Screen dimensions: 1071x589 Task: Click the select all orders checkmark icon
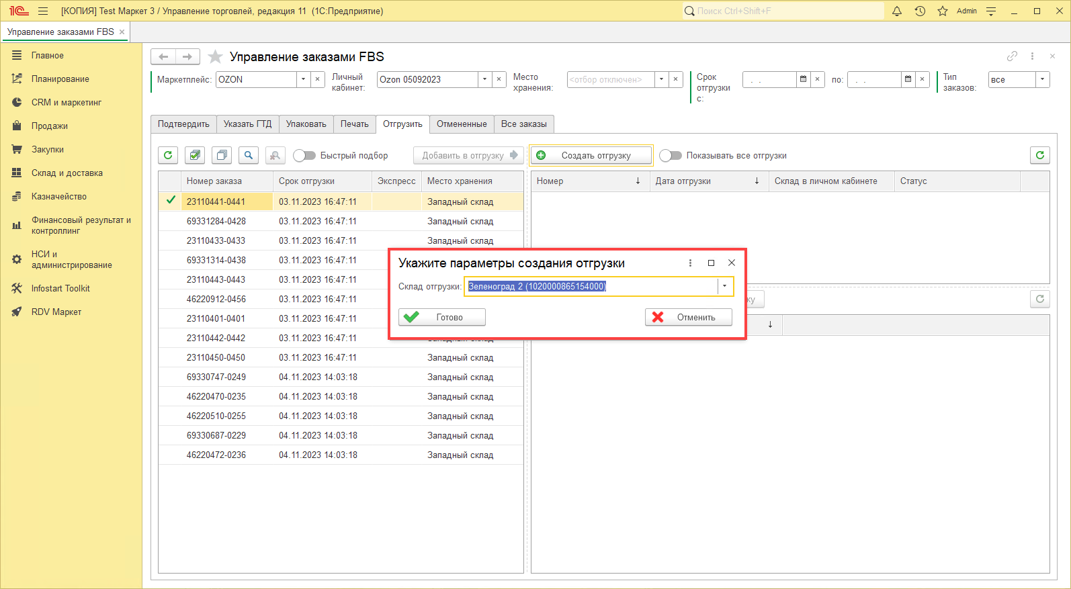[195, 155]
